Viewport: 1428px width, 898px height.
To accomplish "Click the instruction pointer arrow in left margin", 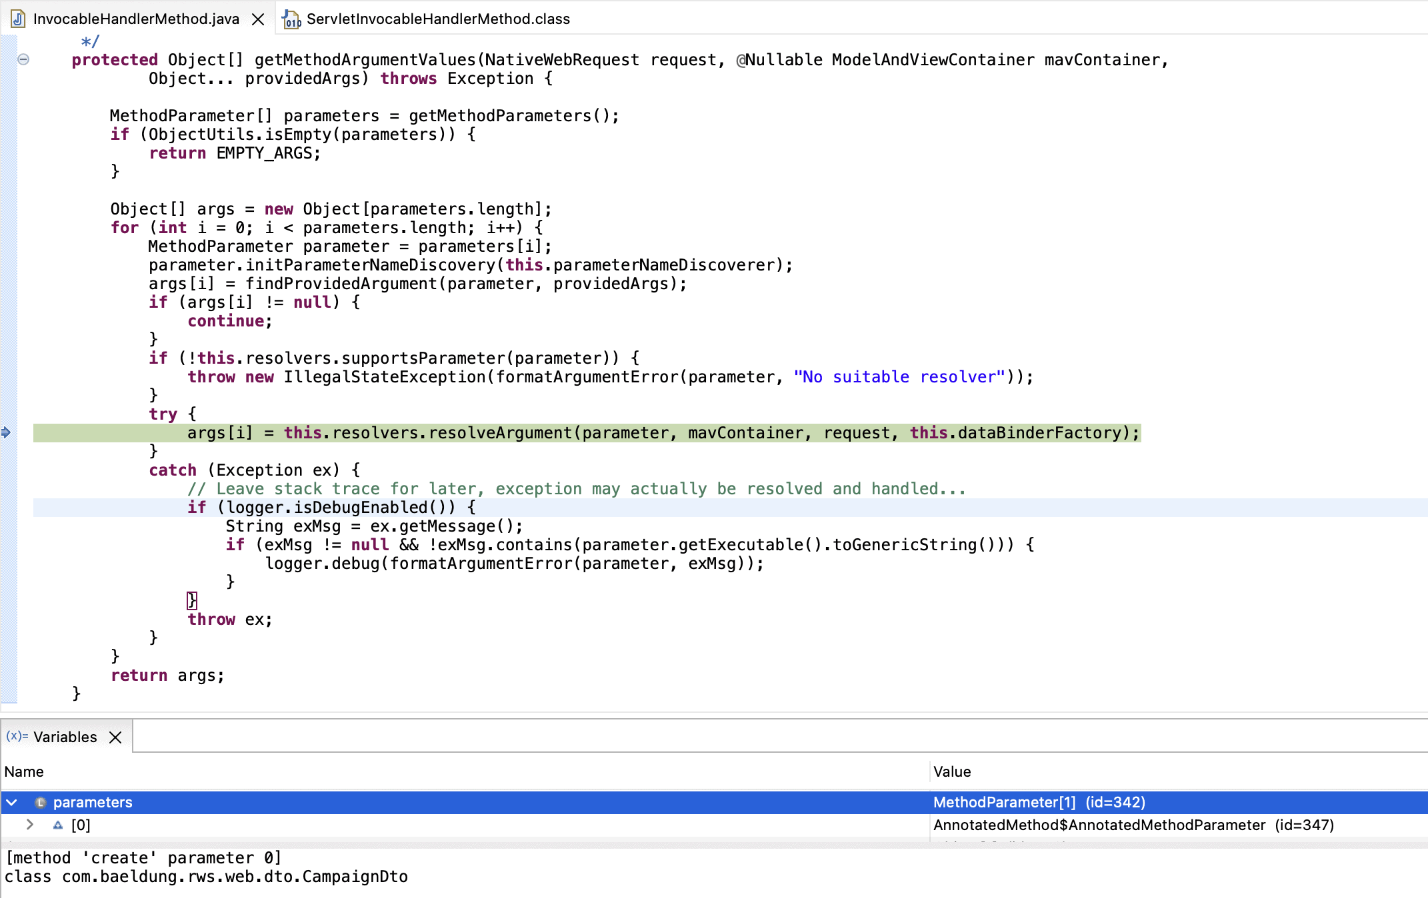I will 6,432.
